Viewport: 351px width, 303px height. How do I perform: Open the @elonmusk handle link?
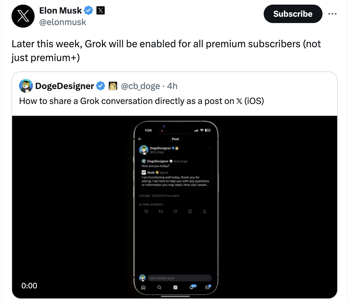coord(63,22)
